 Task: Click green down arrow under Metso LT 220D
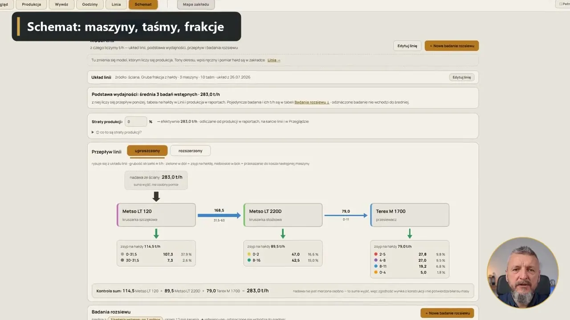coord(283,233)
